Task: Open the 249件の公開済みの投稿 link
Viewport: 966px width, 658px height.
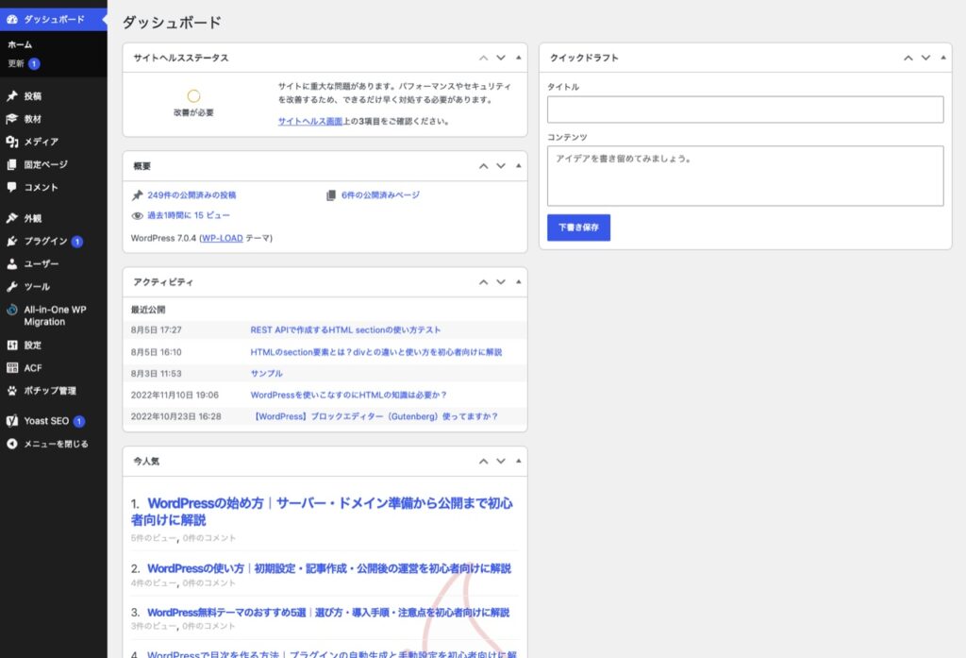Action: pos(192,194)
